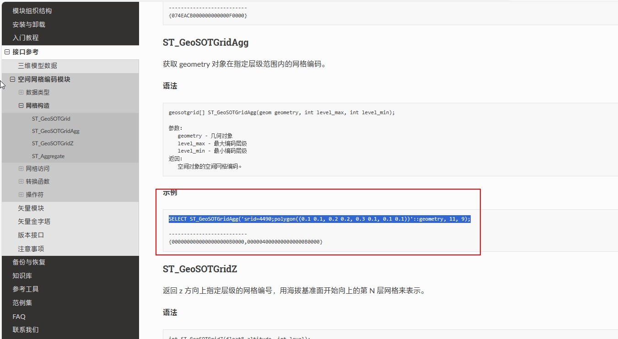Viewport: 618px width, 339px height.
Task: Open the 入门教程 sidebar item
Action: pos(26,38)
